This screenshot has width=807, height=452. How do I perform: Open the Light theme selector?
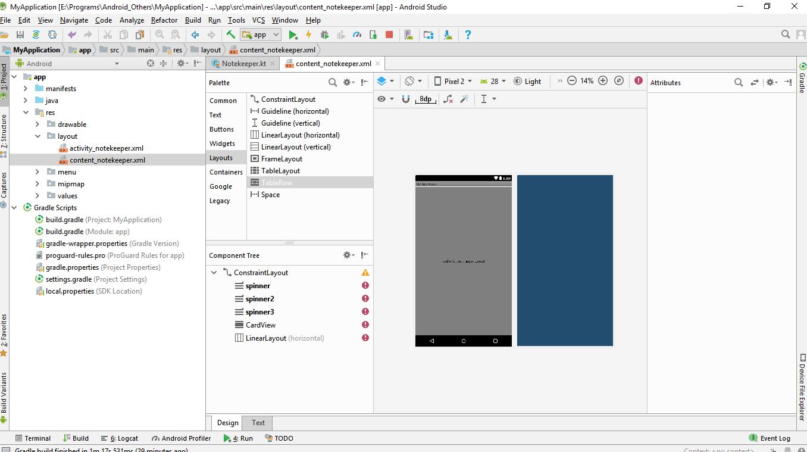(x=527, y=81)
